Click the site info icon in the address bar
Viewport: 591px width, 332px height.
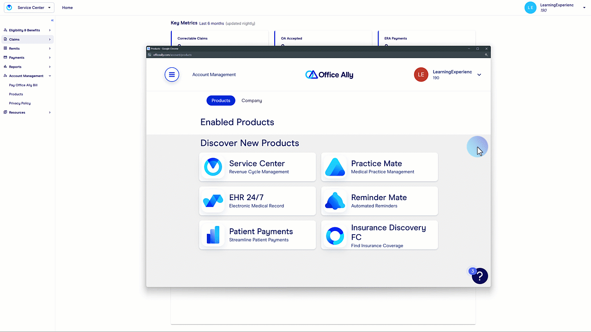149,54
